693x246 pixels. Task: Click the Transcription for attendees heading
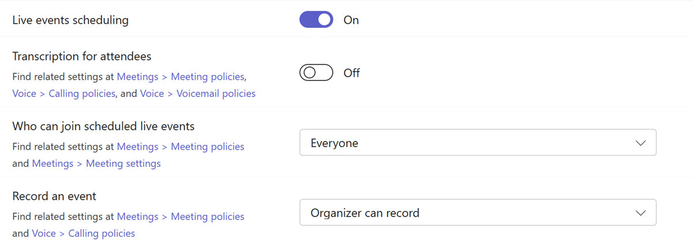point(81,57)
